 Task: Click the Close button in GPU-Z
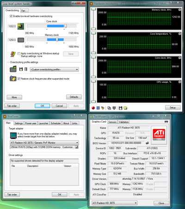pyautogui.click(x=161, y=203)
